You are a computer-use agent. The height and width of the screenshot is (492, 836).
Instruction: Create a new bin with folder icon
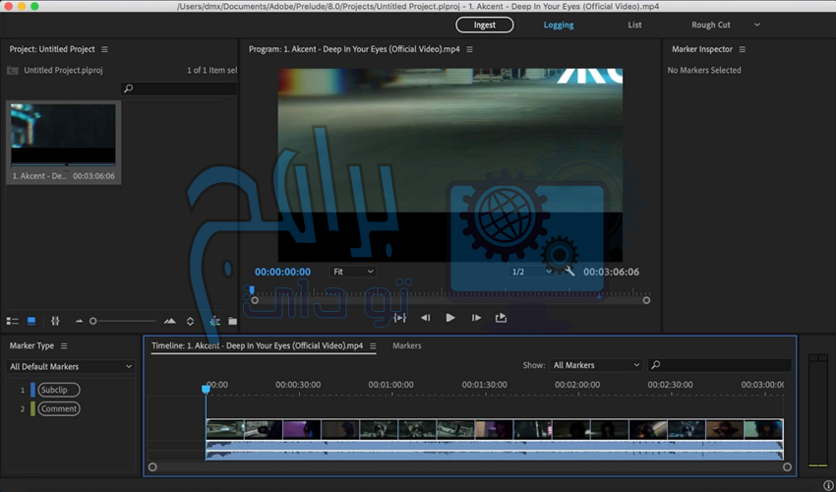[x=233, y=321]
